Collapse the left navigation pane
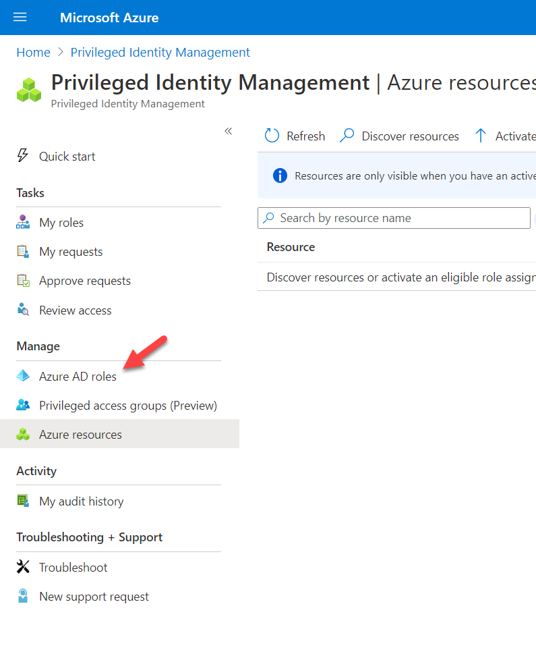 click(228, 132)
